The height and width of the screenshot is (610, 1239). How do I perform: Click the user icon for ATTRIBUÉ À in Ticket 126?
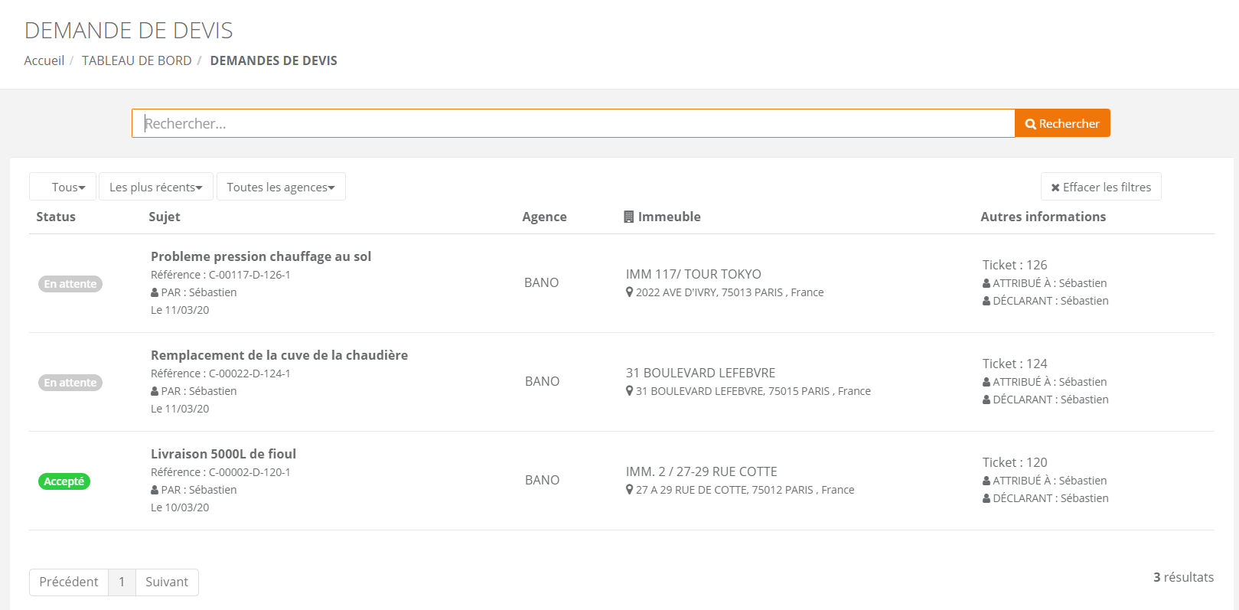[x=986, y=283]
